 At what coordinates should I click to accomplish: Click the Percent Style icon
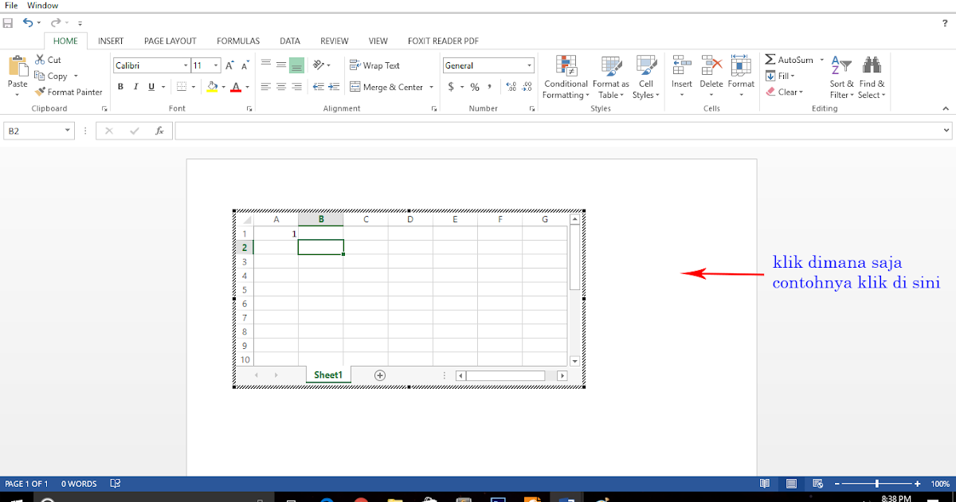coord(475,86)
